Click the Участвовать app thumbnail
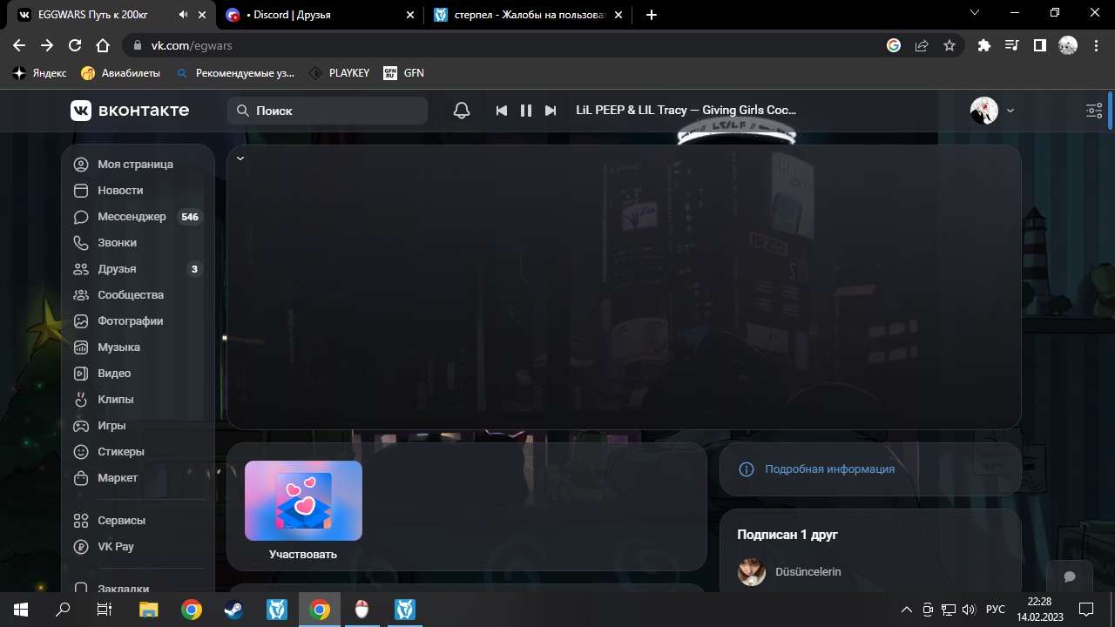1115x627 pixels. point(303,501)
